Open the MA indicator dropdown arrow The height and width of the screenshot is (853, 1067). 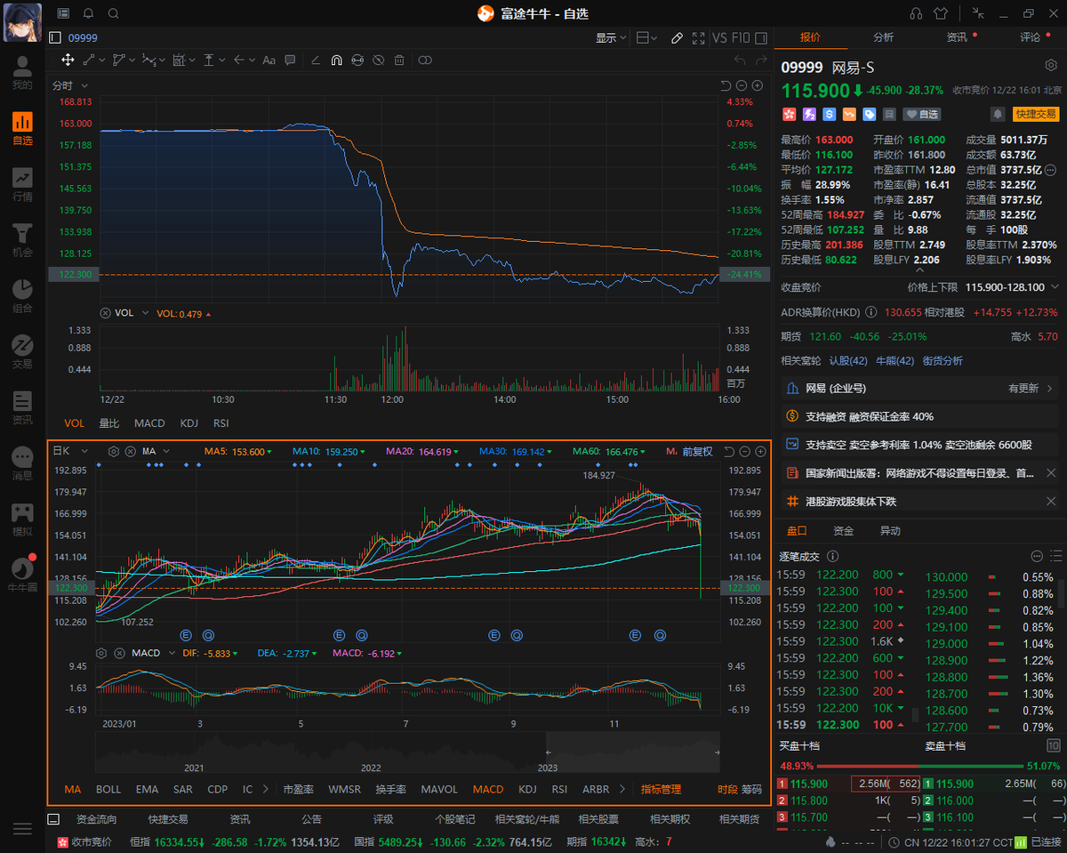165,452
